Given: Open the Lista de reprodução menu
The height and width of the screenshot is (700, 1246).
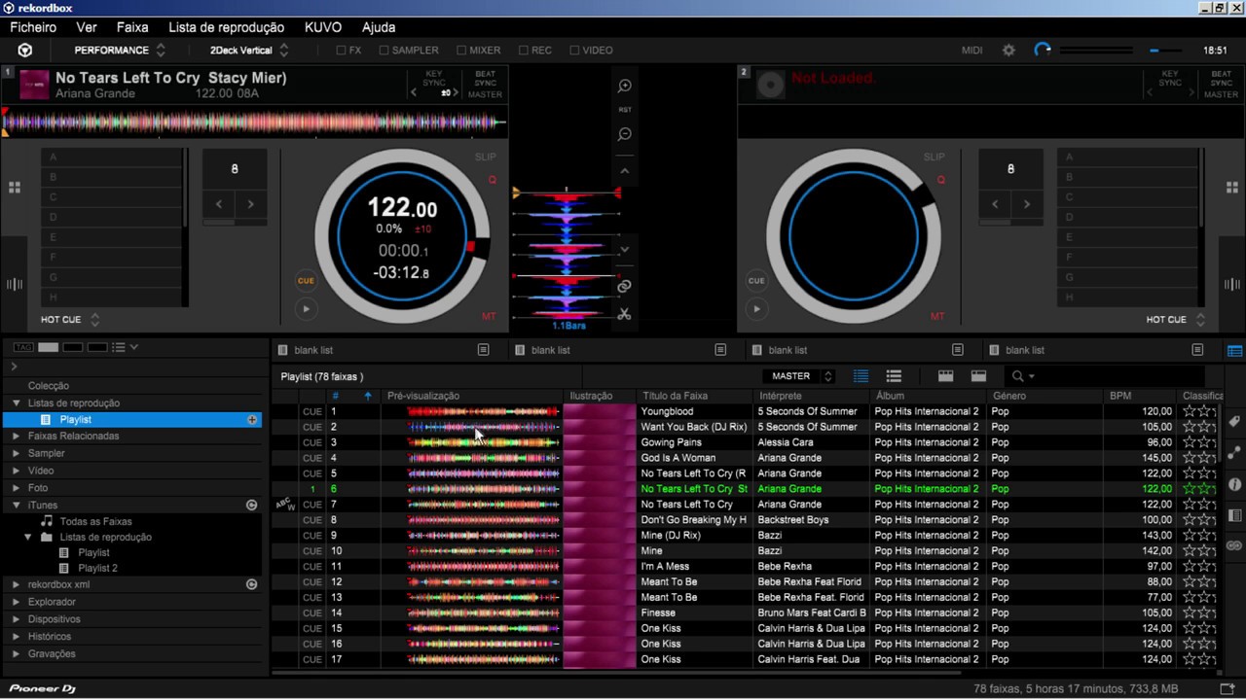Looking at the screenshot, I should [x=227, y=27].
